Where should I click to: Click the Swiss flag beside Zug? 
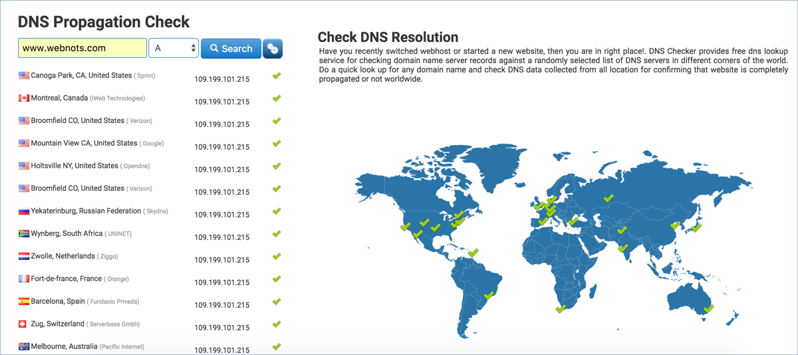tap(24, 324)
